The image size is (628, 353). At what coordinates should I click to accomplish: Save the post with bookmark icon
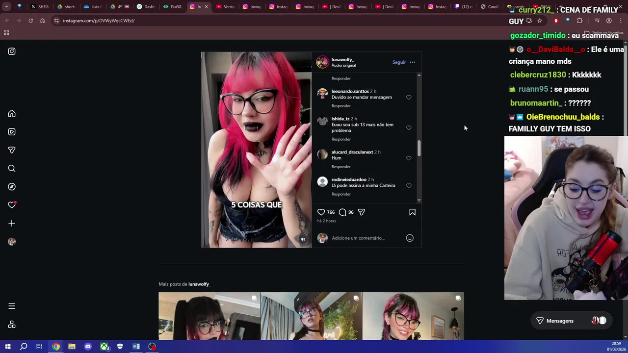coord(412,212)
